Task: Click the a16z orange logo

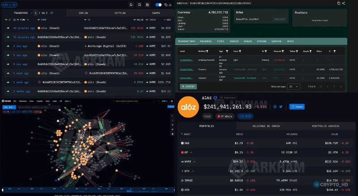Action: click(188, 107)
